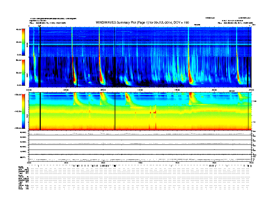271x209 pixels.
Task: Click the WIND/WAVES Summary Plot title
Action: (x=142, y=23)
